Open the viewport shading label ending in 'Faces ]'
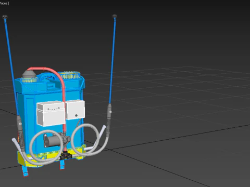250x187 pixels. tap(4, 3)
